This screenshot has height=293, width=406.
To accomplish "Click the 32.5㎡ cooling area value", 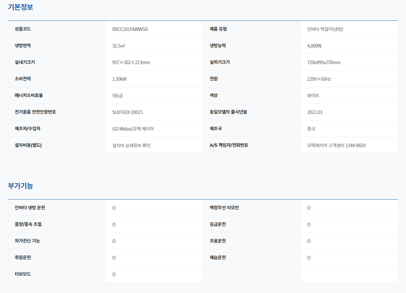I will click(x=118, y=46).
